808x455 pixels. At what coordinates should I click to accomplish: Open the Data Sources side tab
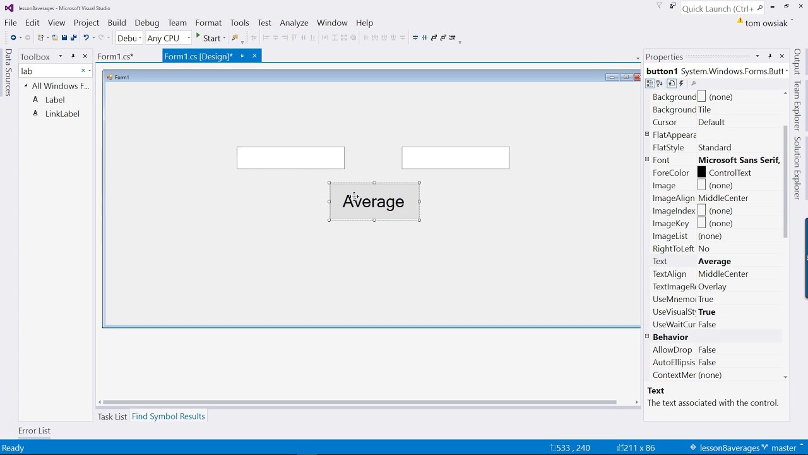coord(8,73)
